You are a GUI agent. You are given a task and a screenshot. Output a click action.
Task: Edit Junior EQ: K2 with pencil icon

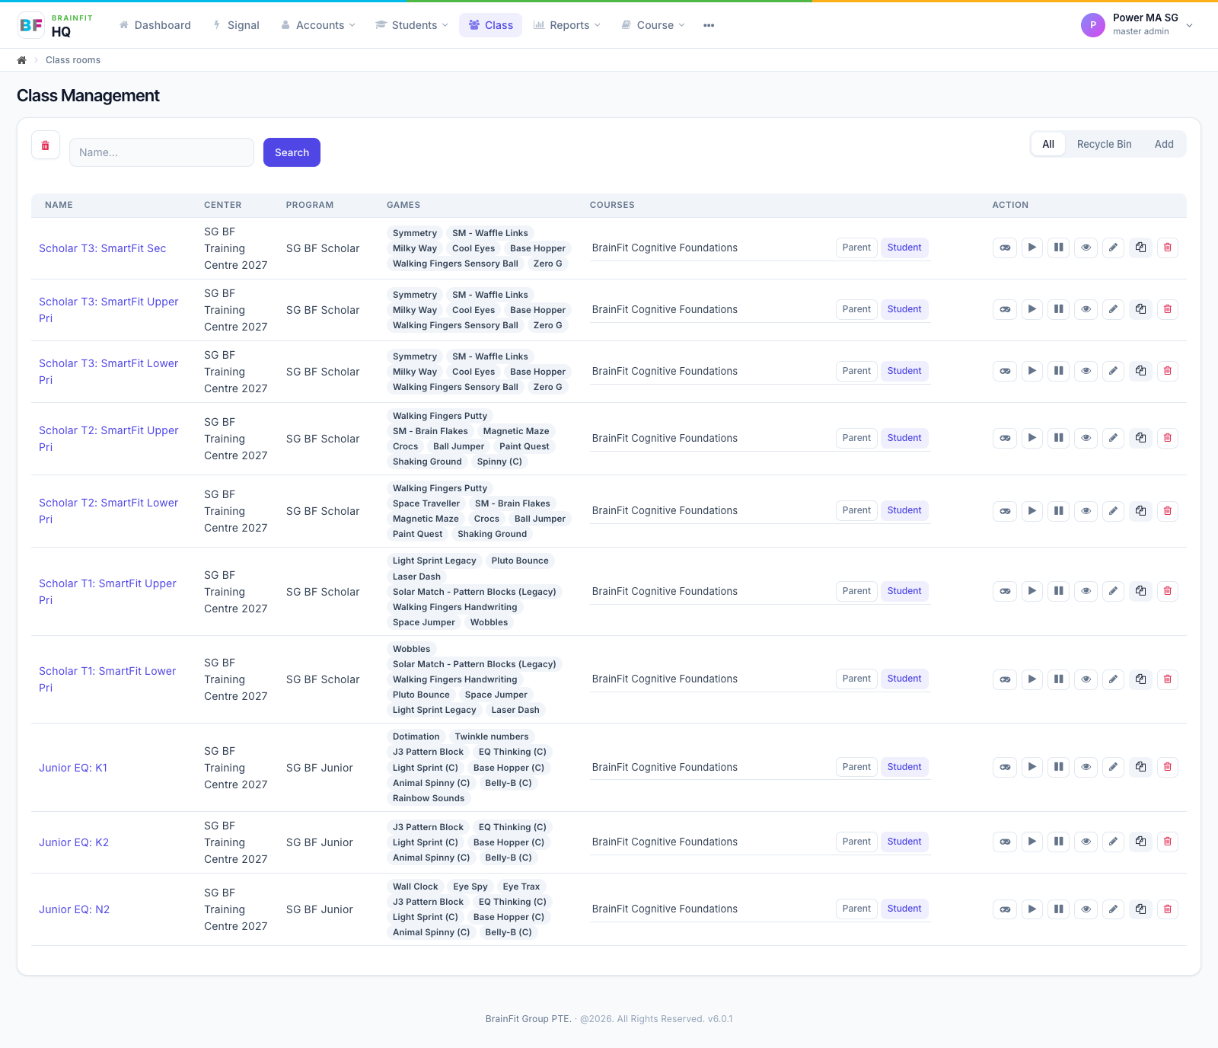[x=1113, y=842]
